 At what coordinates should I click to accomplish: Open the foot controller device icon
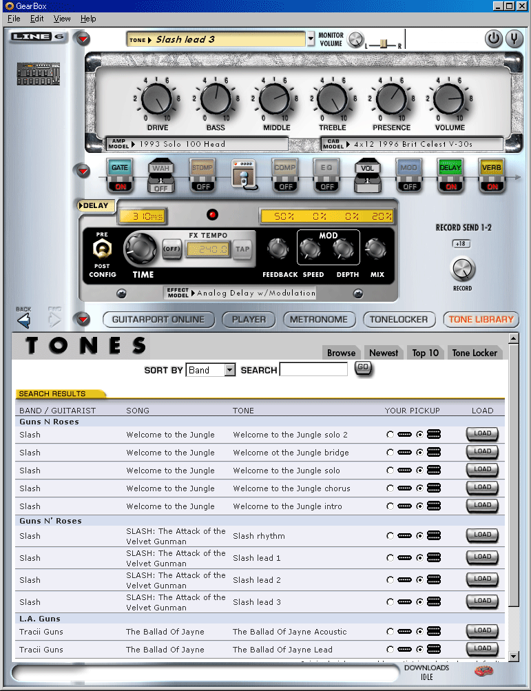pos(39,74)
